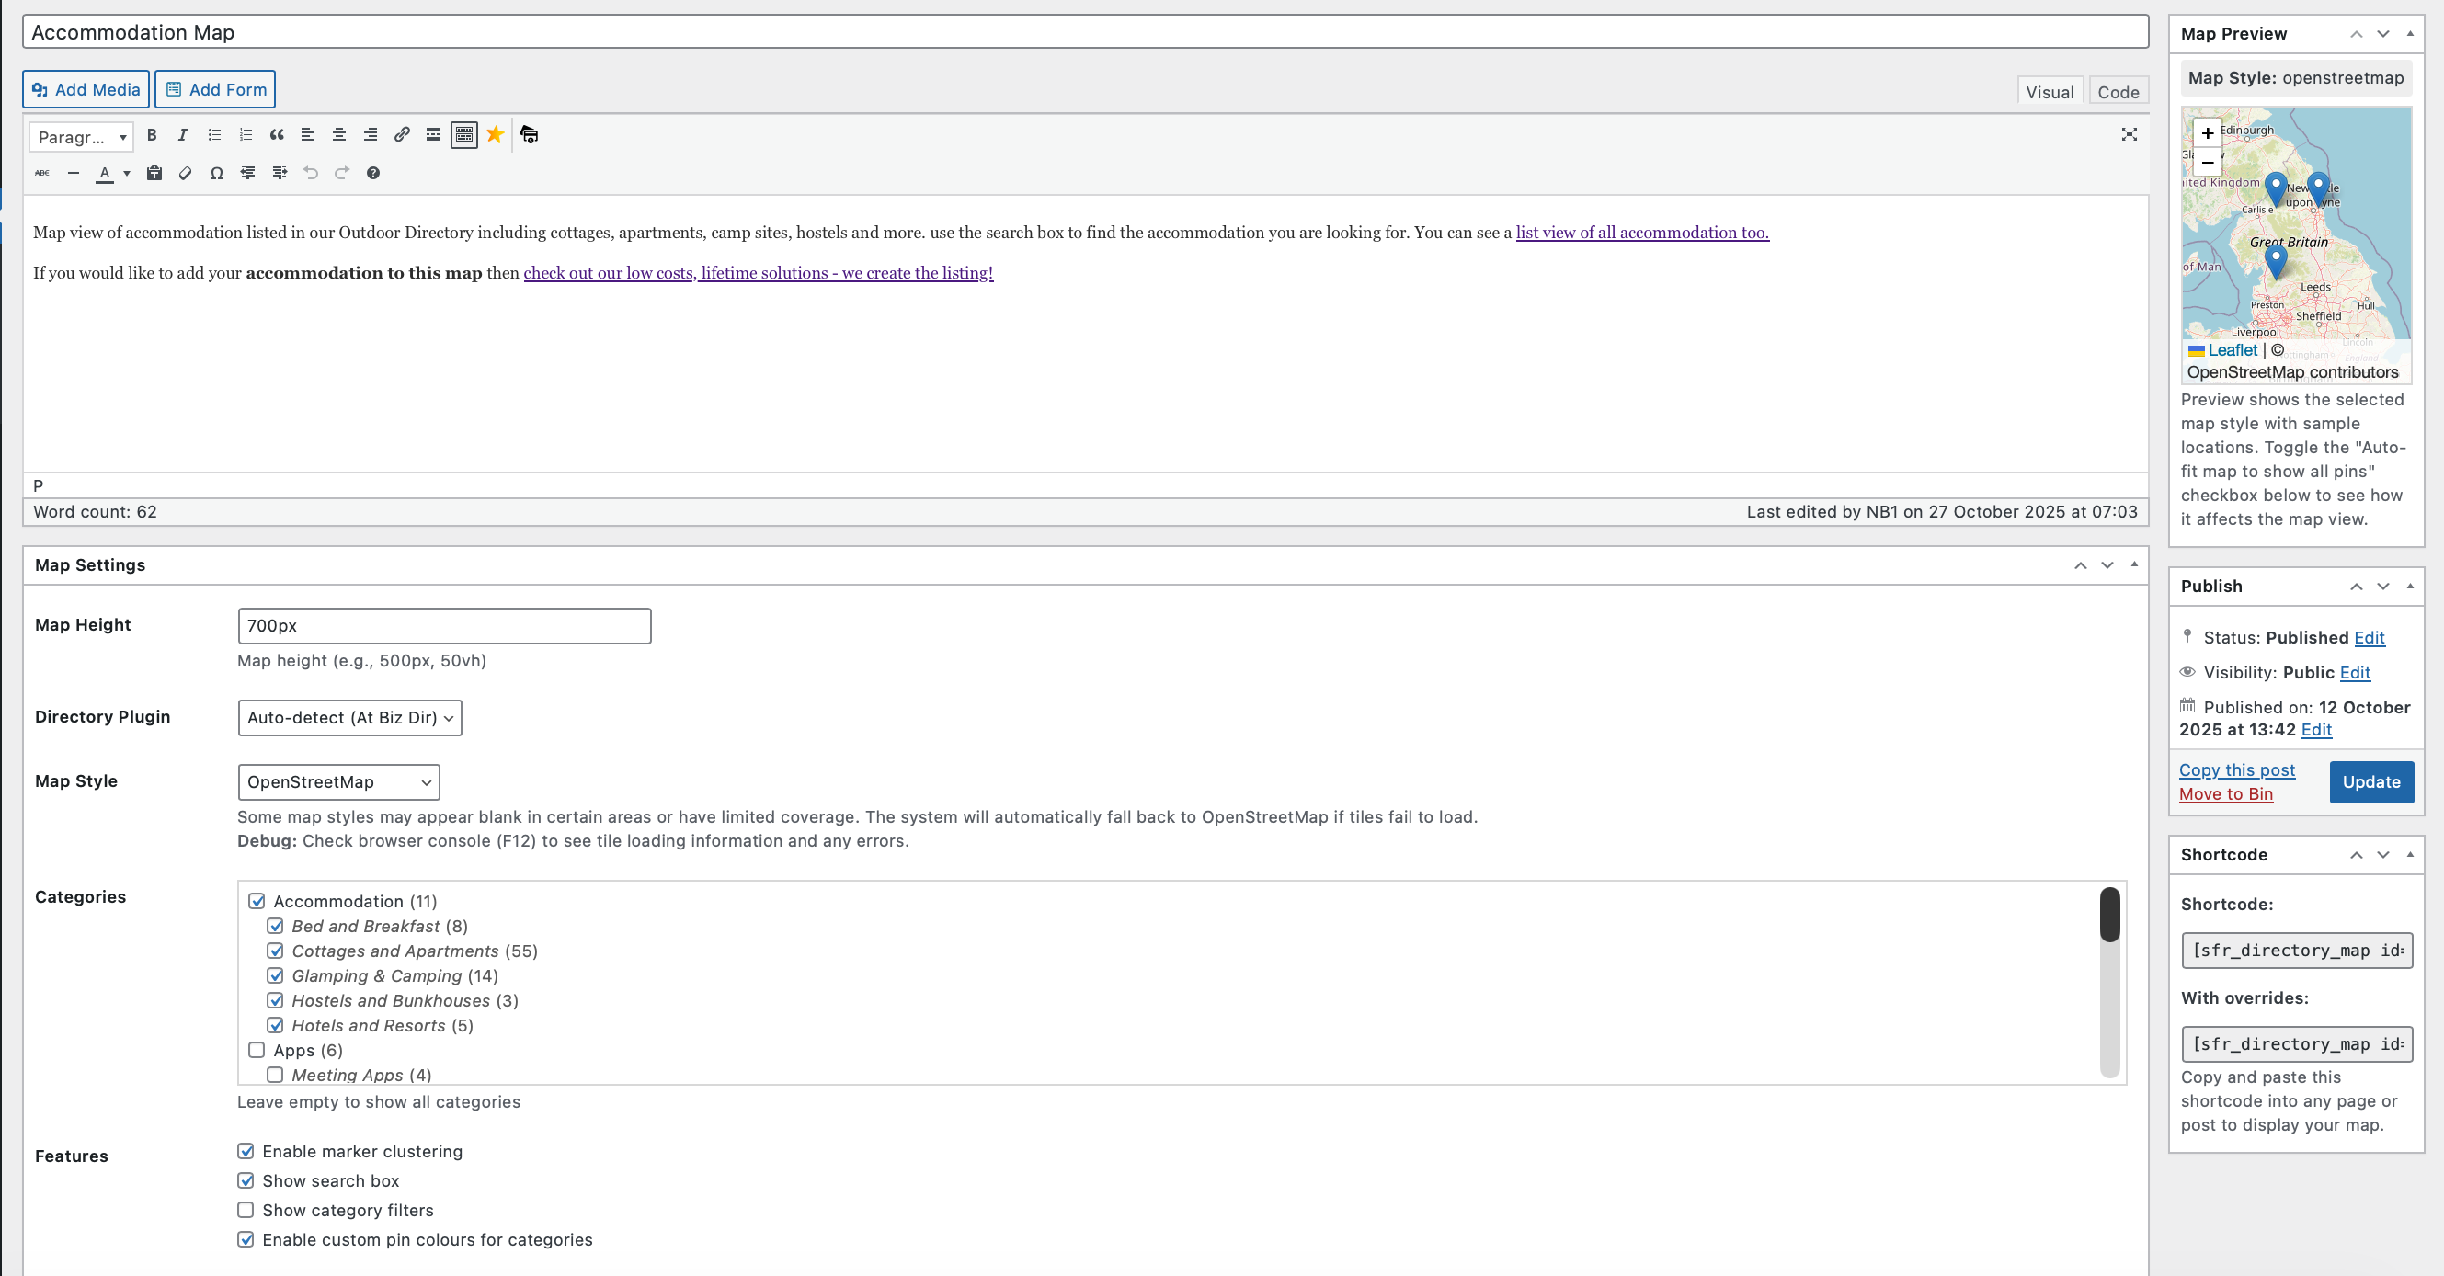
Task: Switch to the Code editor tab
Action: tap(2119, 91)
